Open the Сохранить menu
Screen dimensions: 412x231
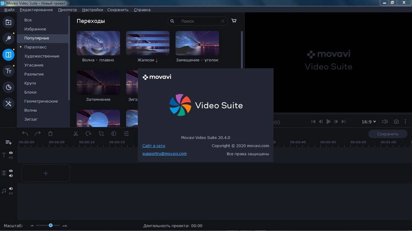pyautogui.click(x=118, y=10)
